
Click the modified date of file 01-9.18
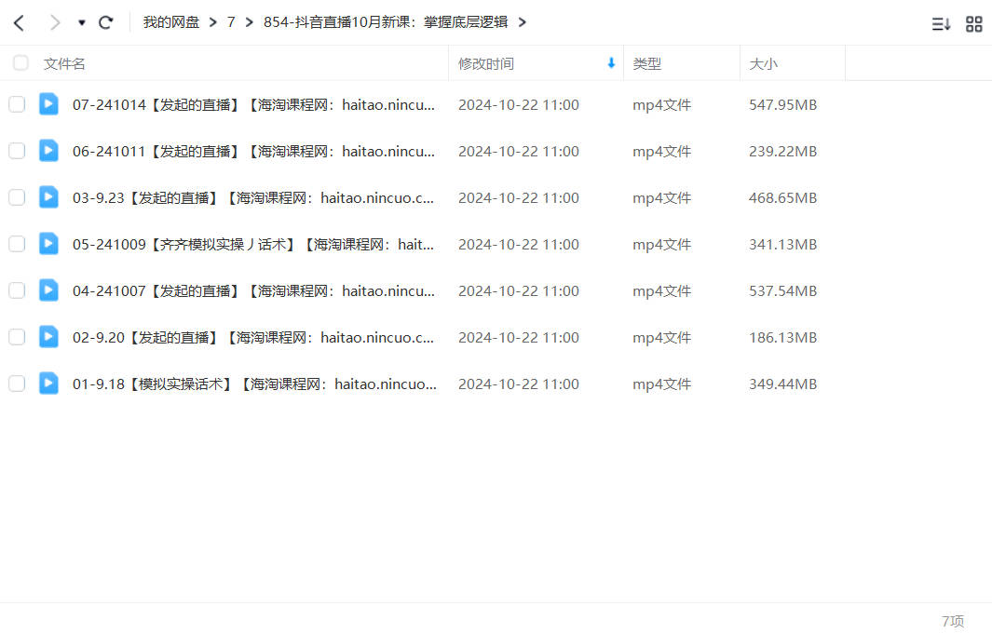[x=519, y=384]
